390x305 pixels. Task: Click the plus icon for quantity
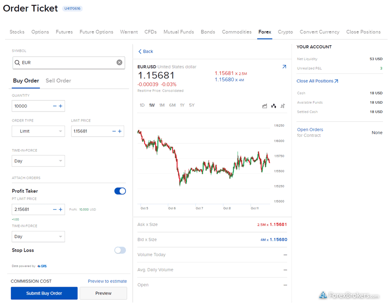61,106
